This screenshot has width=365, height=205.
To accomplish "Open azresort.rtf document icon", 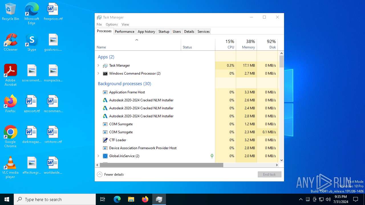I will [x=32, y=104].
